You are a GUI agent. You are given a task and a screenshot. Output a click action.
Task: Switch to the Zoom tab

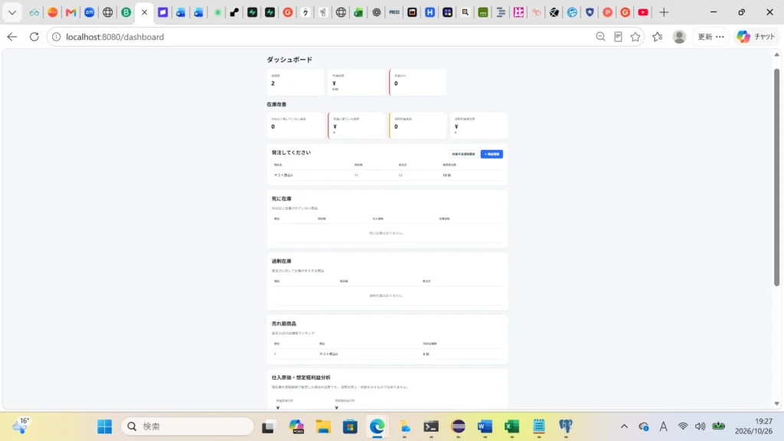pos(90,12)
